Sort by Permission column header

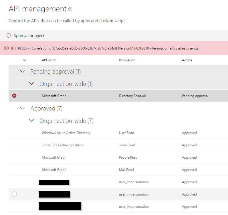point(127,60)
